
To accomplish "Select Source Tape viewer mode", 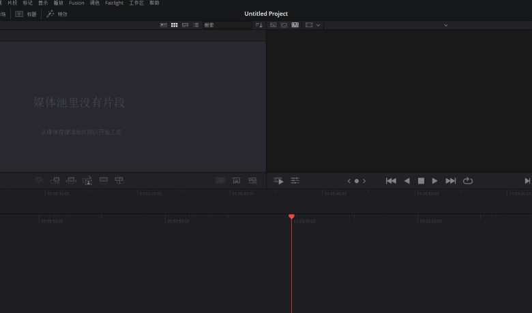I will click(x=284, y=25).
